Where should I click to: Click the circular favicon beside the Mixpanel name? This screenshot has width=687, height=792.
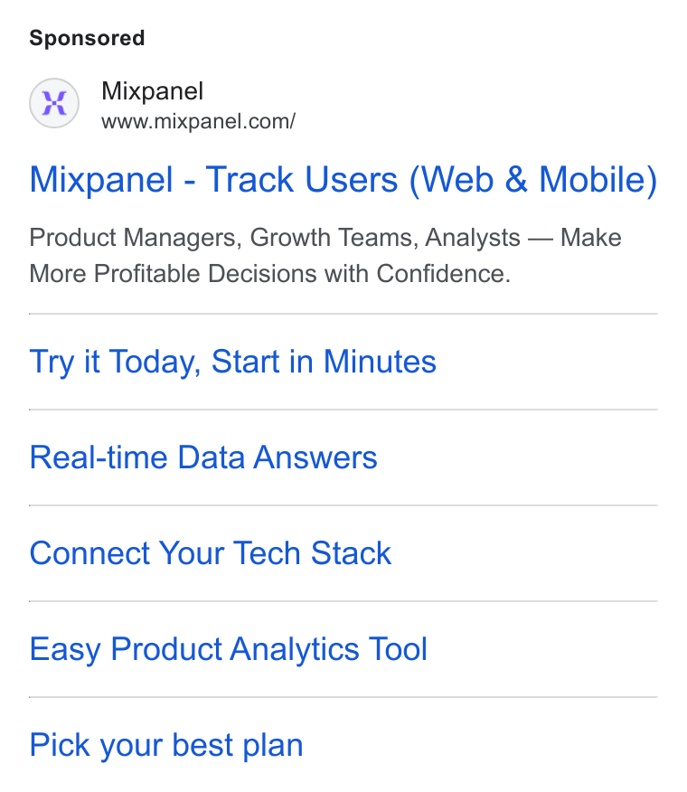tap(54, 103)
